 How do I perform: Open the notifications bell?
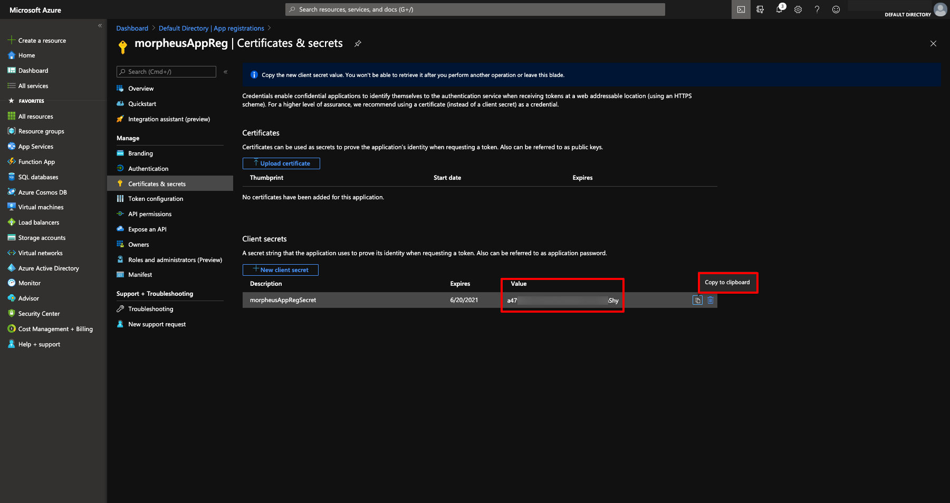779,9
